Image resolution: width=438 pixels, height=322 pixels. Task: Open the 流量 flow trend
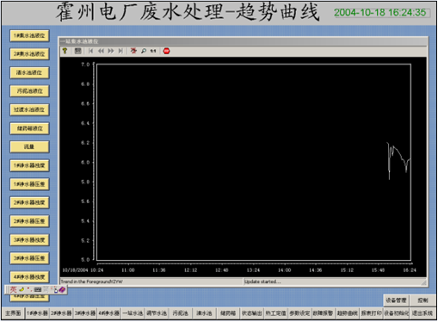(x=29, y=146)
